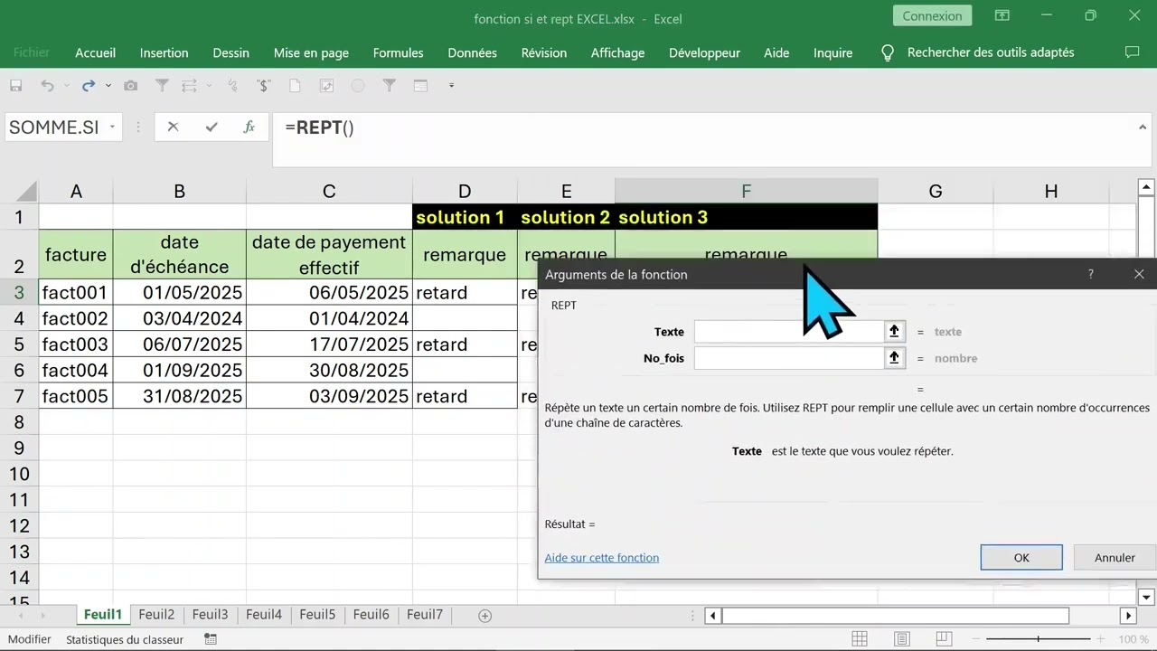Screen dimensions: 1157x651
Task: Click in the Texte argument field
Action: tap(789, 332)
